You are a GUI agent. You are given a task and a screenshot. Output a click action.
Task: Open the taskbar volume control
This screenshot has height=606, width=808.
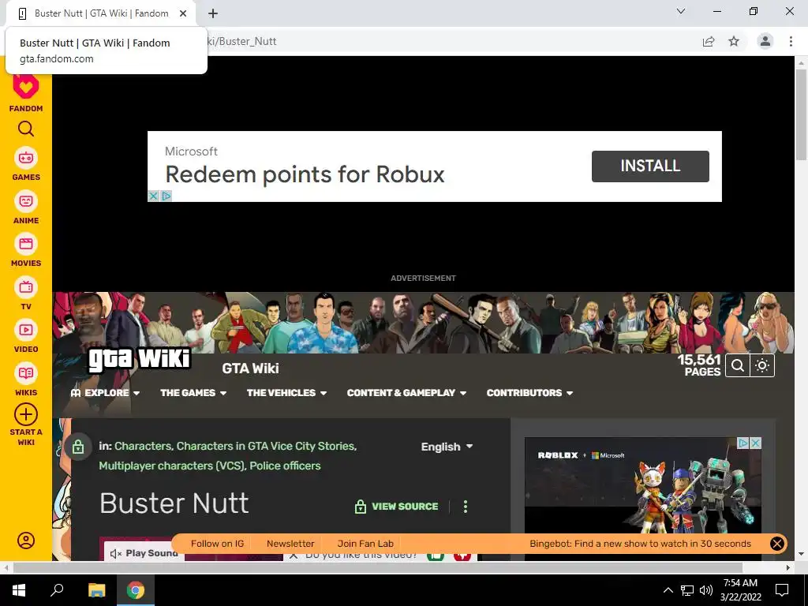pyautogui.click(x=706, y=590)
